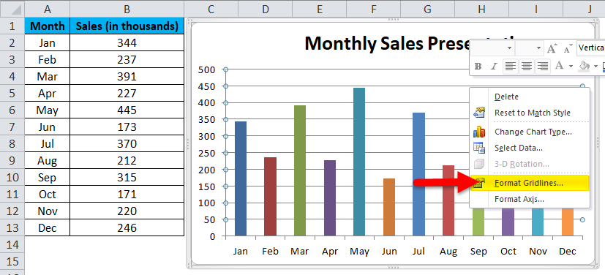Select the cell containing 173
Viewport: 605px width, 275px height.
(x=127, y=127)
